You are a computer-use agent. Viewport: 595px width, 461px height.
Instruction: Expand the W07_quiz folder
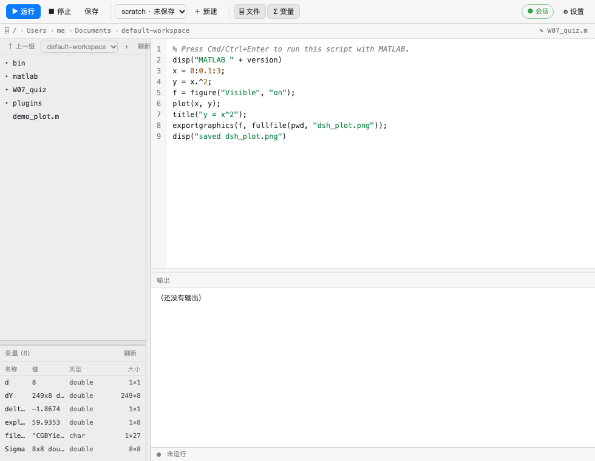point(73,90)
